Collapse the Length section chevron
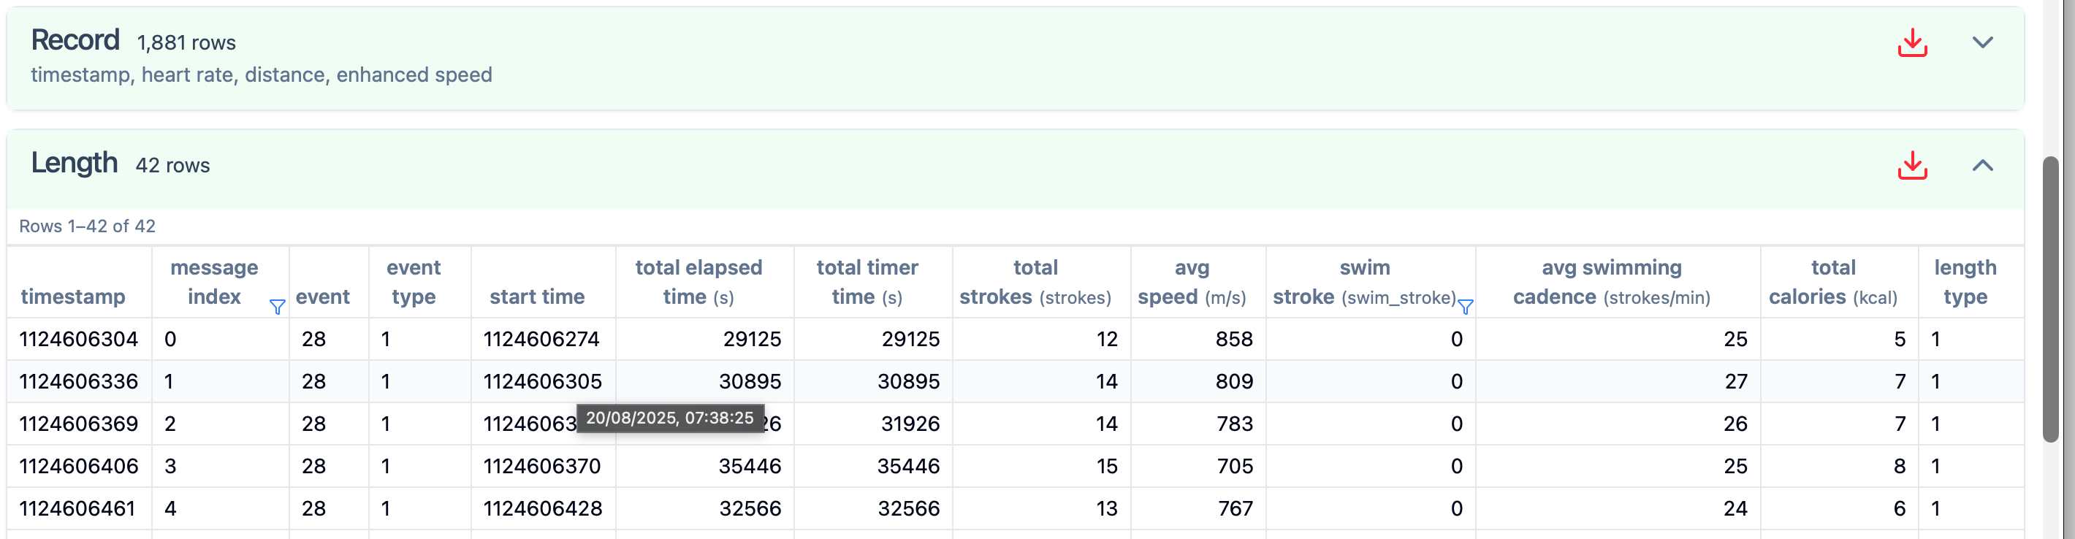This screenshot has height=539, width=2075. (1981, 165)
